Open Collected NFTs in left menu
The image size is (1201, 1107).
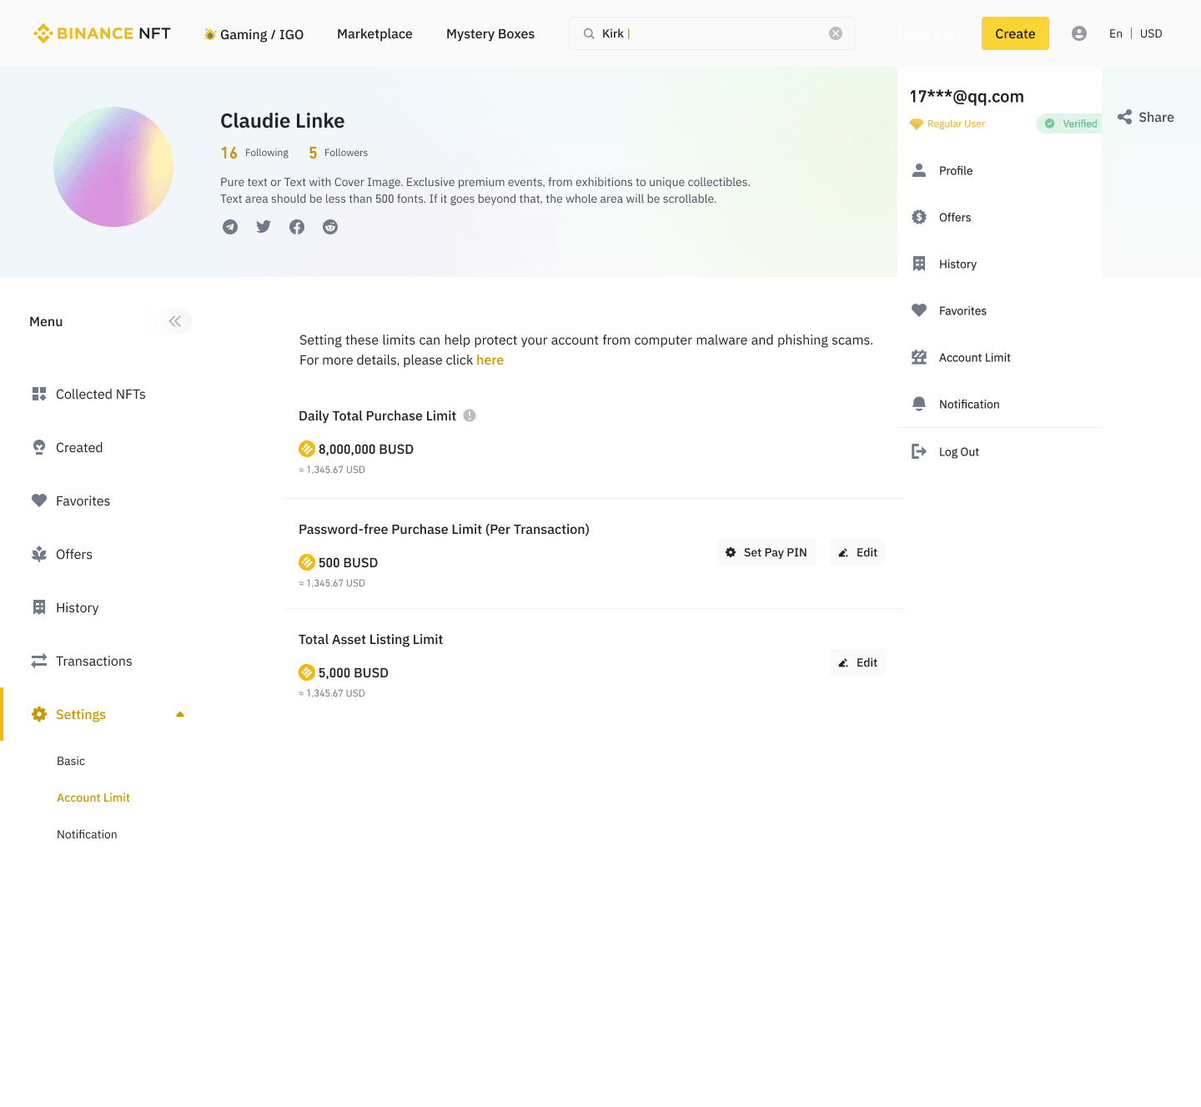click(x=101, y=394)
